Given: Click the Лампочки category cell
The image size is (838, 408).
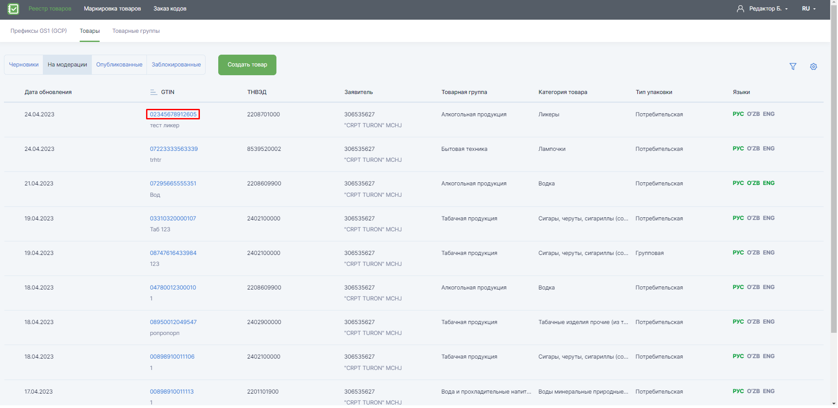Looking at the screenshot, I should pos(552,149).
